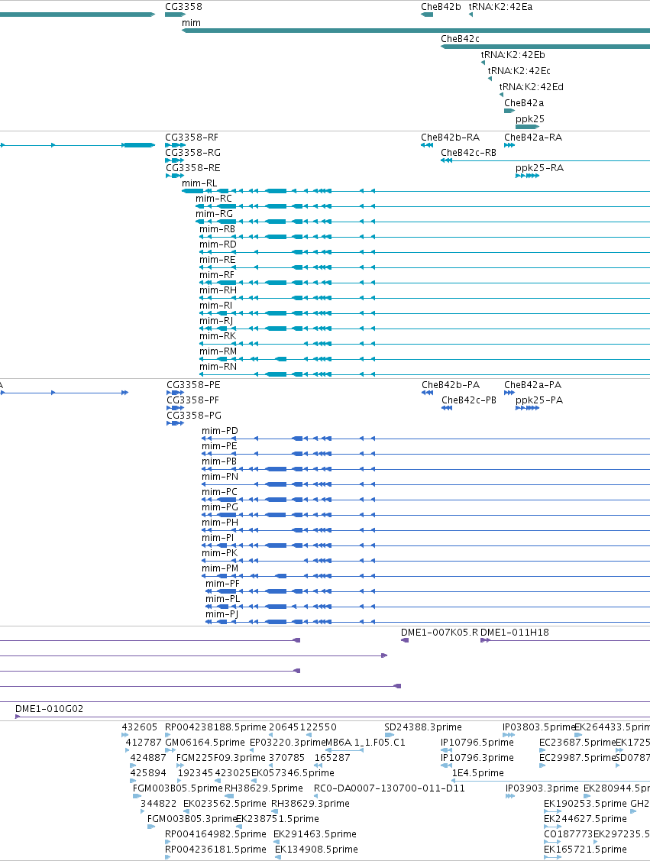The width and height of the screenshot is (650, 861).
Task: Click RC0-DA0007-130700-011-D11 EST label
Action: tap(390, 788)
